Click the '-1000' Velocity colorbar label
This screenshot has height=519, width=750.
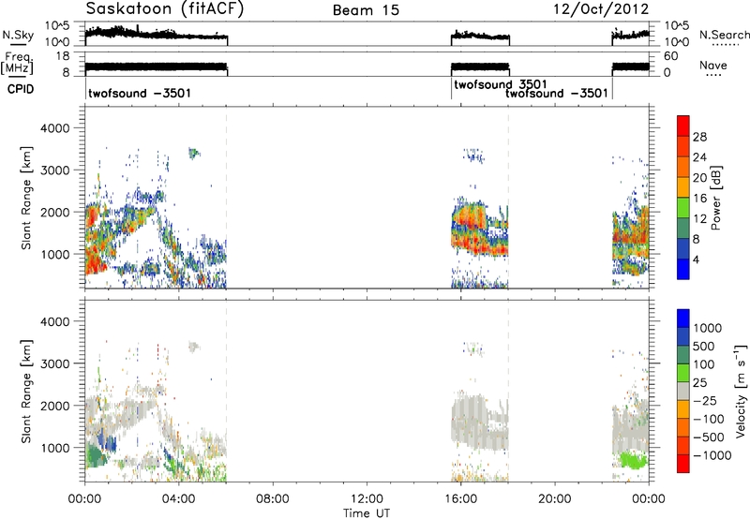click(x=712, y=455)
